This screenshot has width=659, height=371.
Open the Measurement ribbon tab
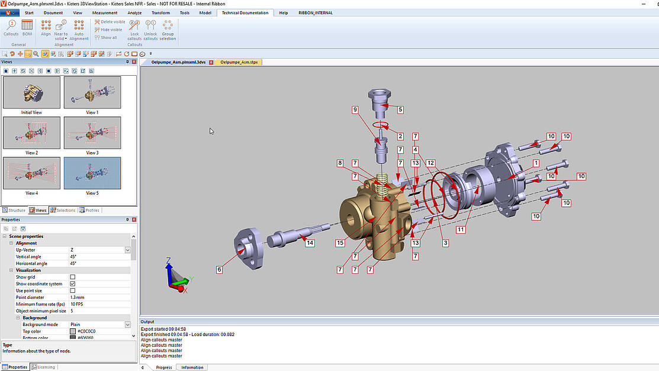click(105, 12)
